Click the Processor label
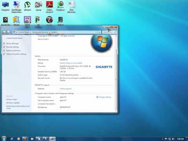This screenshot has height=141, width=188. [42, 66]
